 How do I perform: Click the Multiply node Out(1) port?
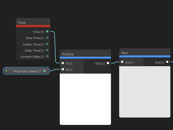[108, 63]
